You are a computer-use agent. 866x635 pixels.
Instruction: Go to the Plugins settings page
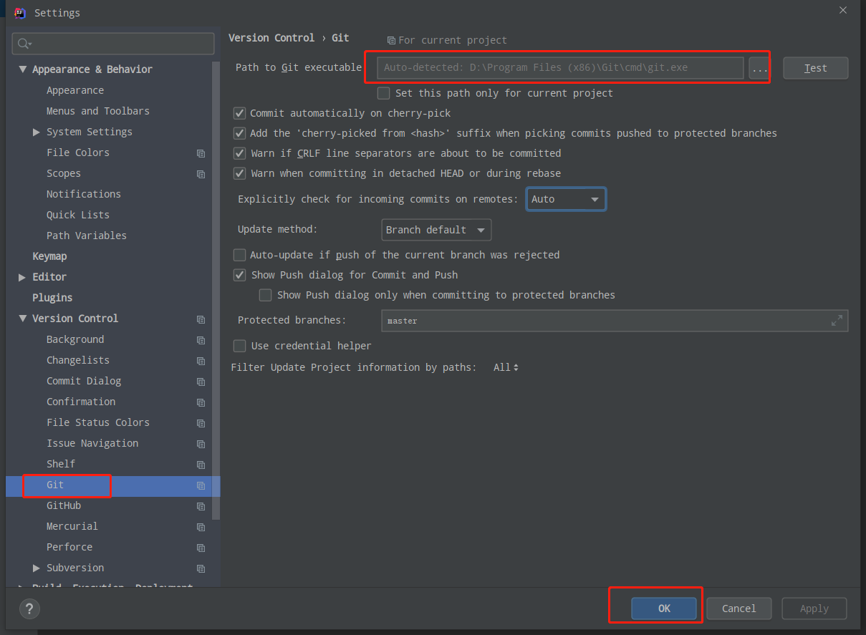(x=52, y=298)
